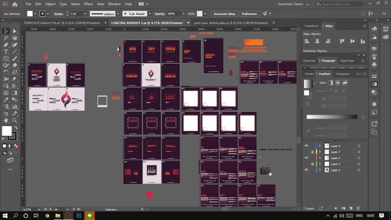This screenshot has width=391, height=220.
Task: Open Essentials Classic workspace dropdown
Action: point(293,4)
